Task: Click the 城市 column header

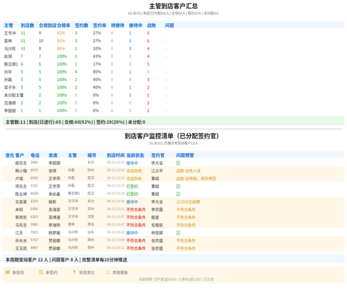Action: tap(92, 155)
